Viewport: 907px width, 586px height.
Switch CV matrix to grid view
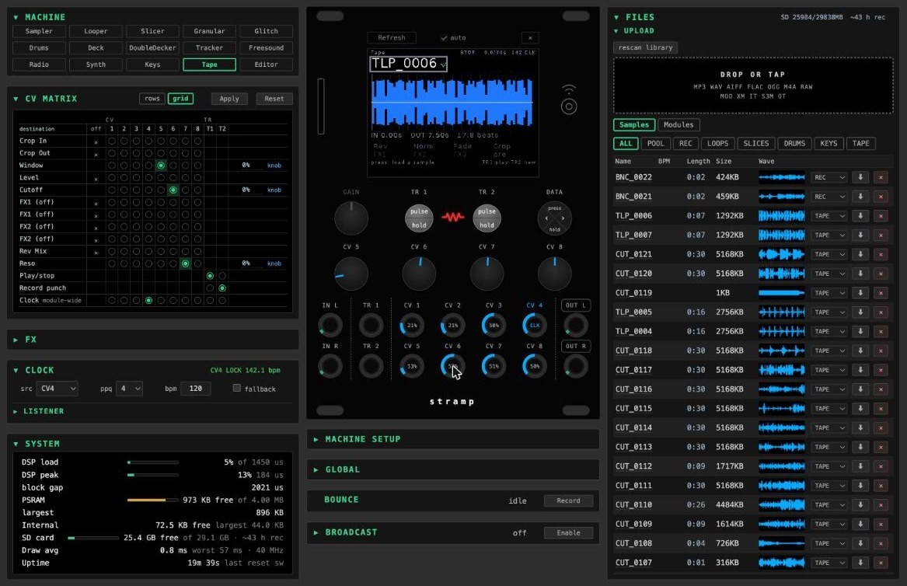pos(180,99)
